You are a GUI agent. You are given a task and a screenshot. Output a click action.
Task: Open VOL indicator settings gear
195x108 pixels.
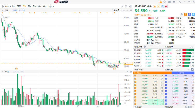pos(131,72)
